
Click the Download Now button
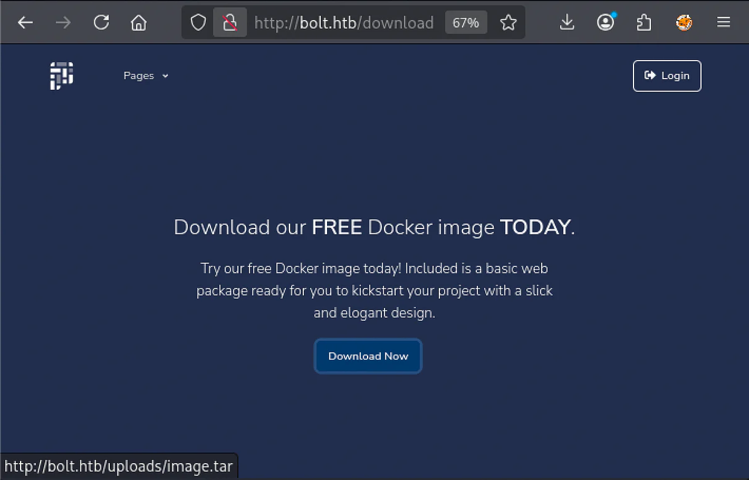point(368,356)
